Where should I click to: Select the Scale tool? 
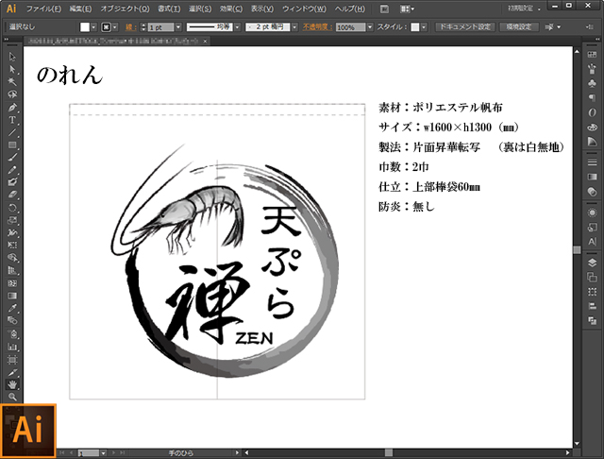pos(12,220)
